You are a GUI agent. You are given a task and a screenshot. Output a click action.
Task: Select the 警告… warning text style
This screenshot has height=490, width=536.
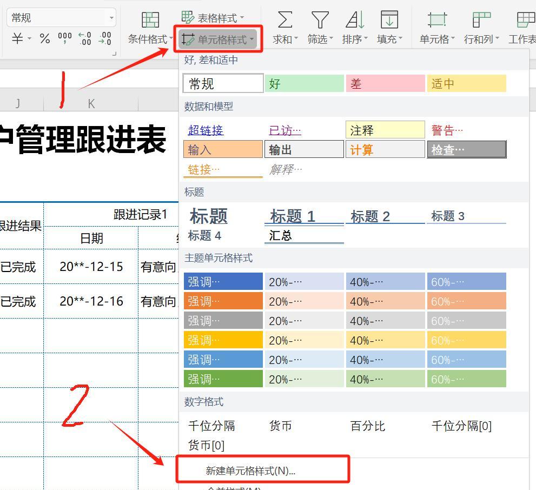(467, 130)
